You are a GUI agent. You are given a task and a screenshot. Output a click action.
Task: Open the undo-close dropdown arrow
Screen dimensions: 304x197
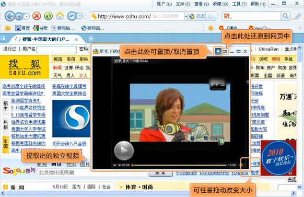pos(80,16)
